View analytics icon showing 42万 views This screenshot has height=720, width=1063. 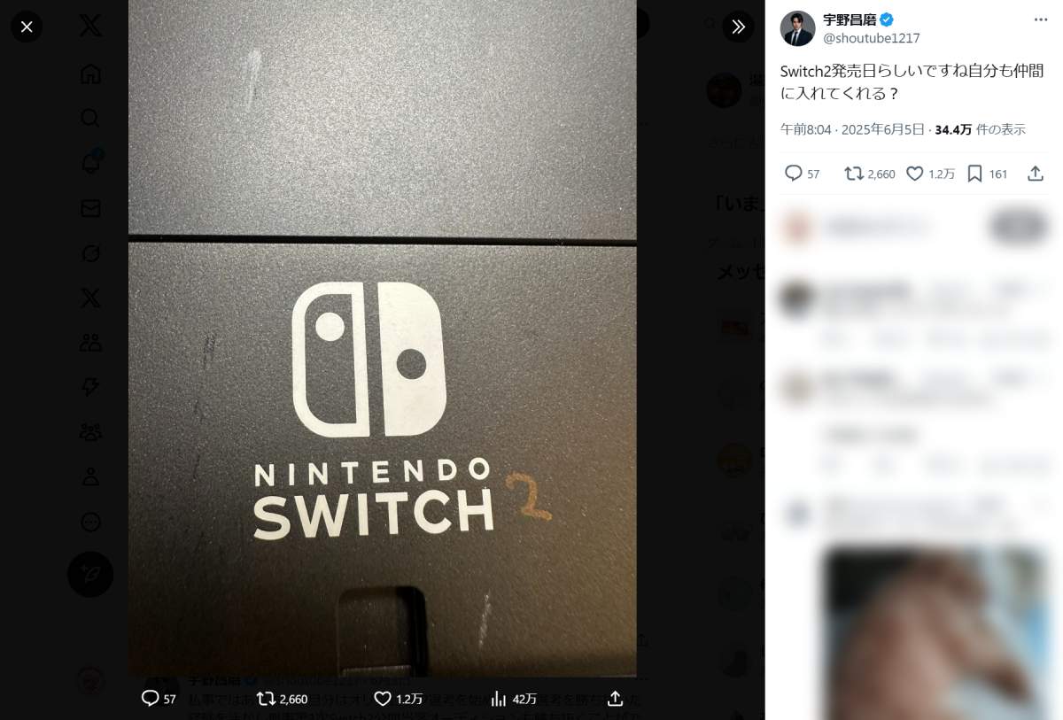click(x=499, y=699)
